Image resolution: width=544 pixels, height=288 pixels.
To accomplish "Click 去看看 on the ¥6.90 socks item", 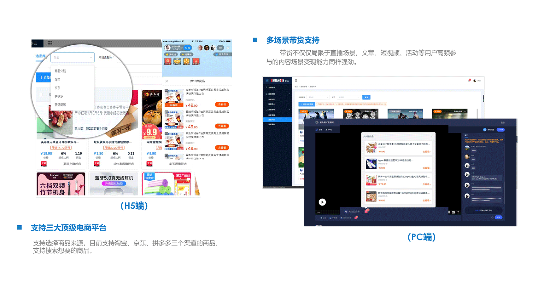I will click(426, 152).
